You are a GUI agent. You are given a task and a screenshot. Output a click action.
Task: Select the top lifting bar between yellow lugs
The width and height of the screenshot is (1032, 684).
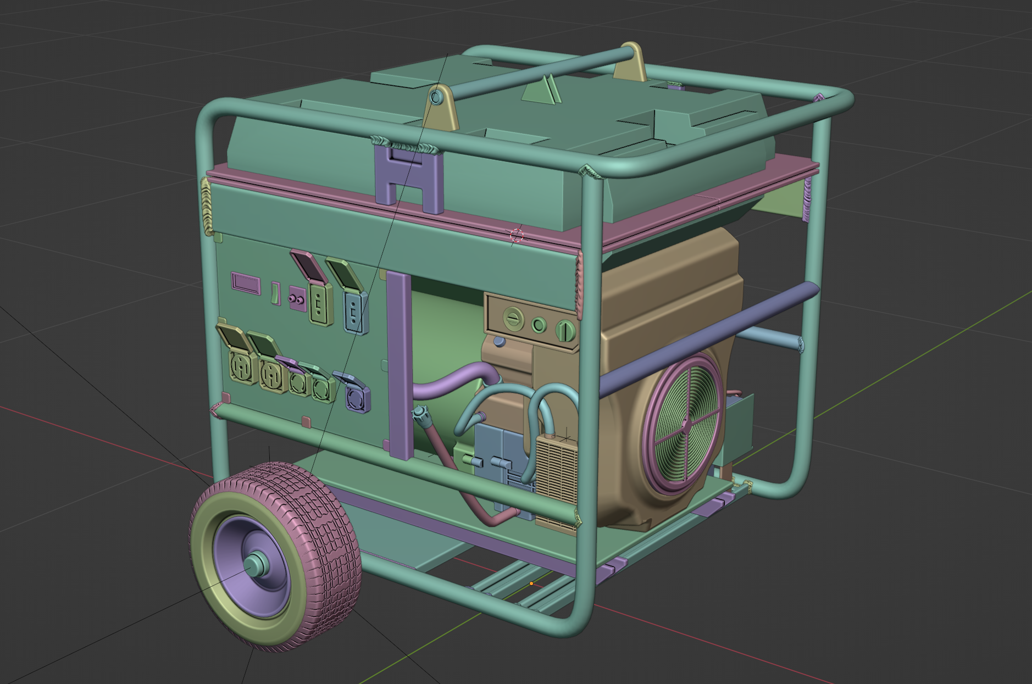click(x=541, y=71)
